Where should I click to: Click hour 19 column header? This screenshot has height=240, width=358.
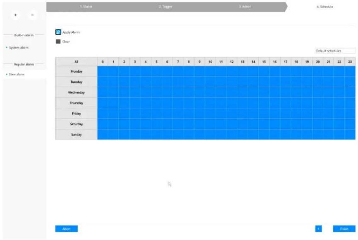[307, 62]
